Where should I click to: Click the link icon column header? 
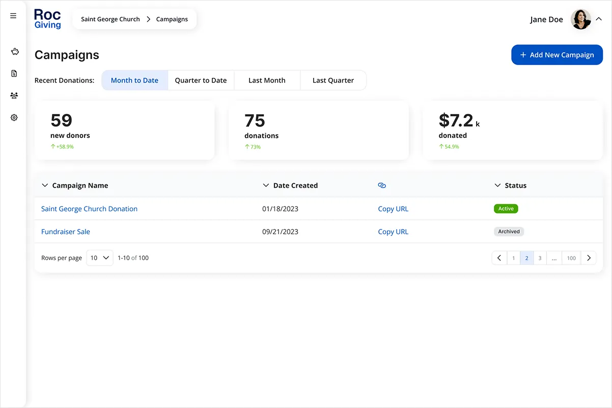pyautogui.click(x=382, y=186)
